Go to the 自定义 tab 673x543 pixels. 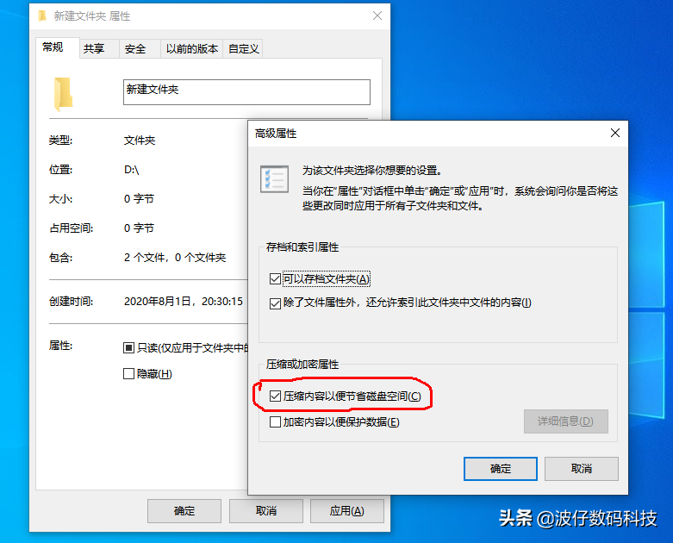point(243,48)
